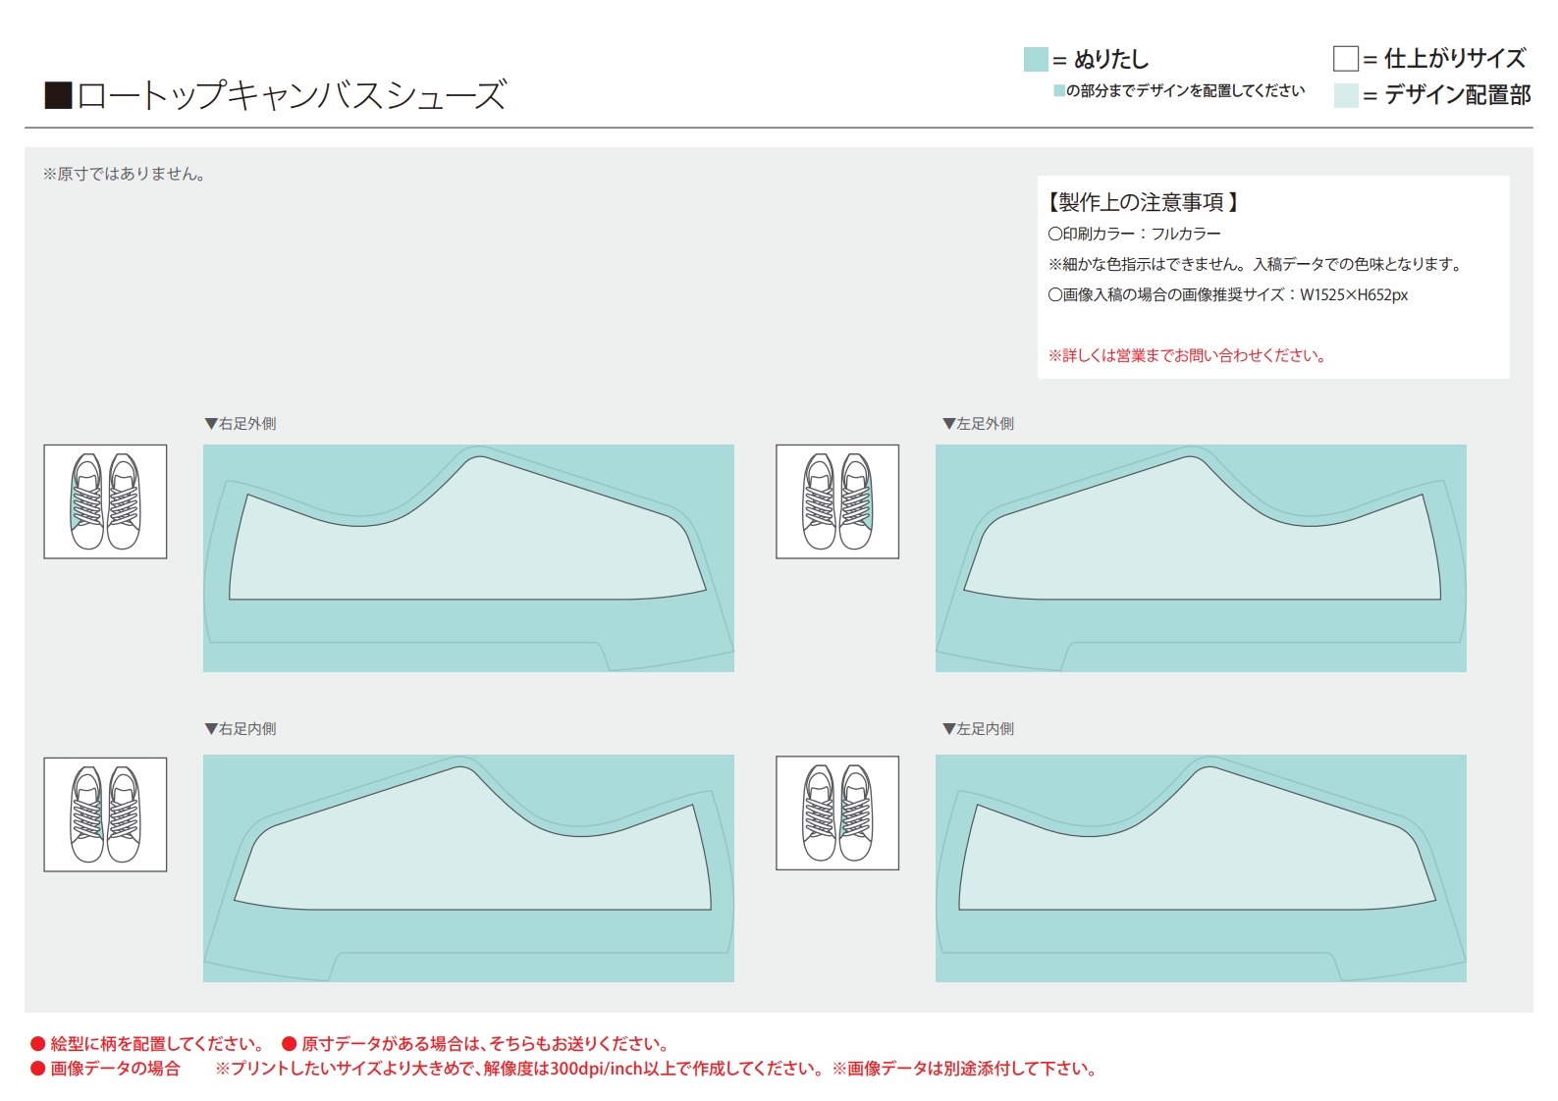Click the ▼左足外側 label

[979, 424]
